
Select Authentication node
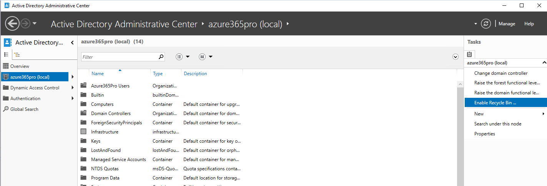pyautogui.click(x=25, y=99)
